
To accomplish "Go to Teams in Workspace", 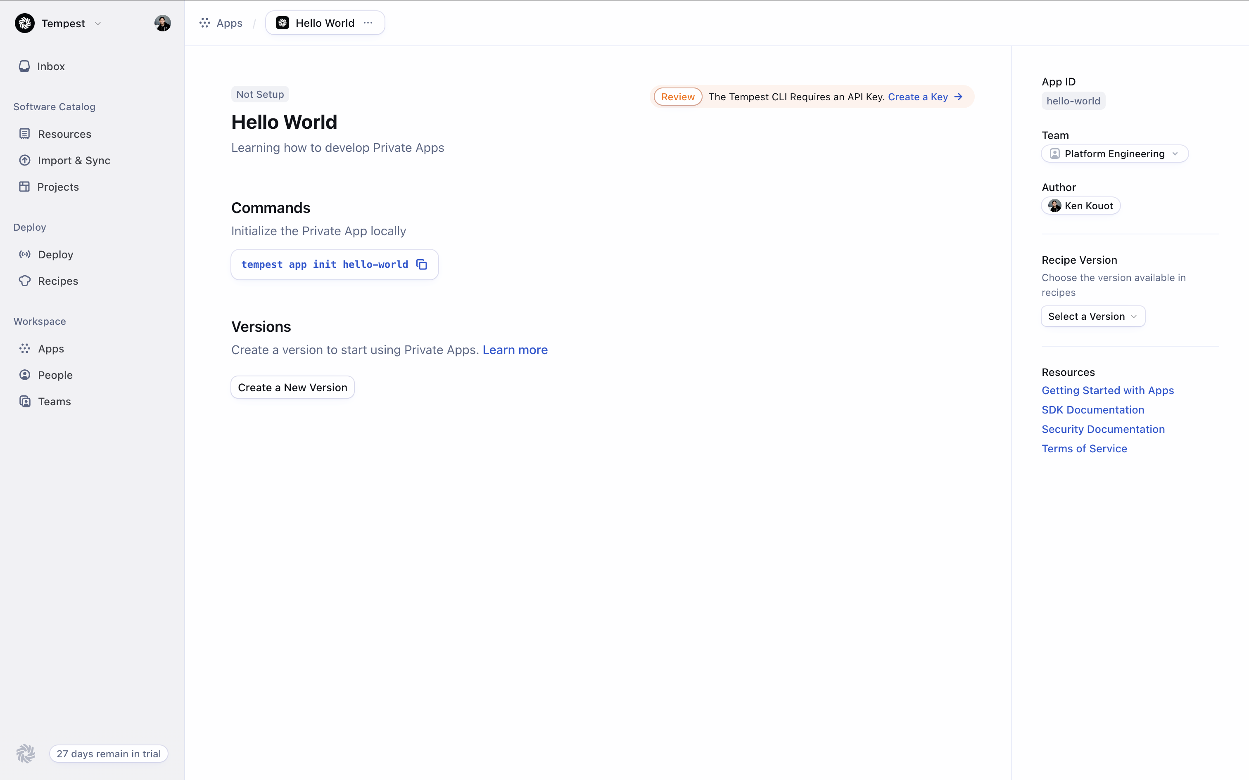I will point(54,401).
